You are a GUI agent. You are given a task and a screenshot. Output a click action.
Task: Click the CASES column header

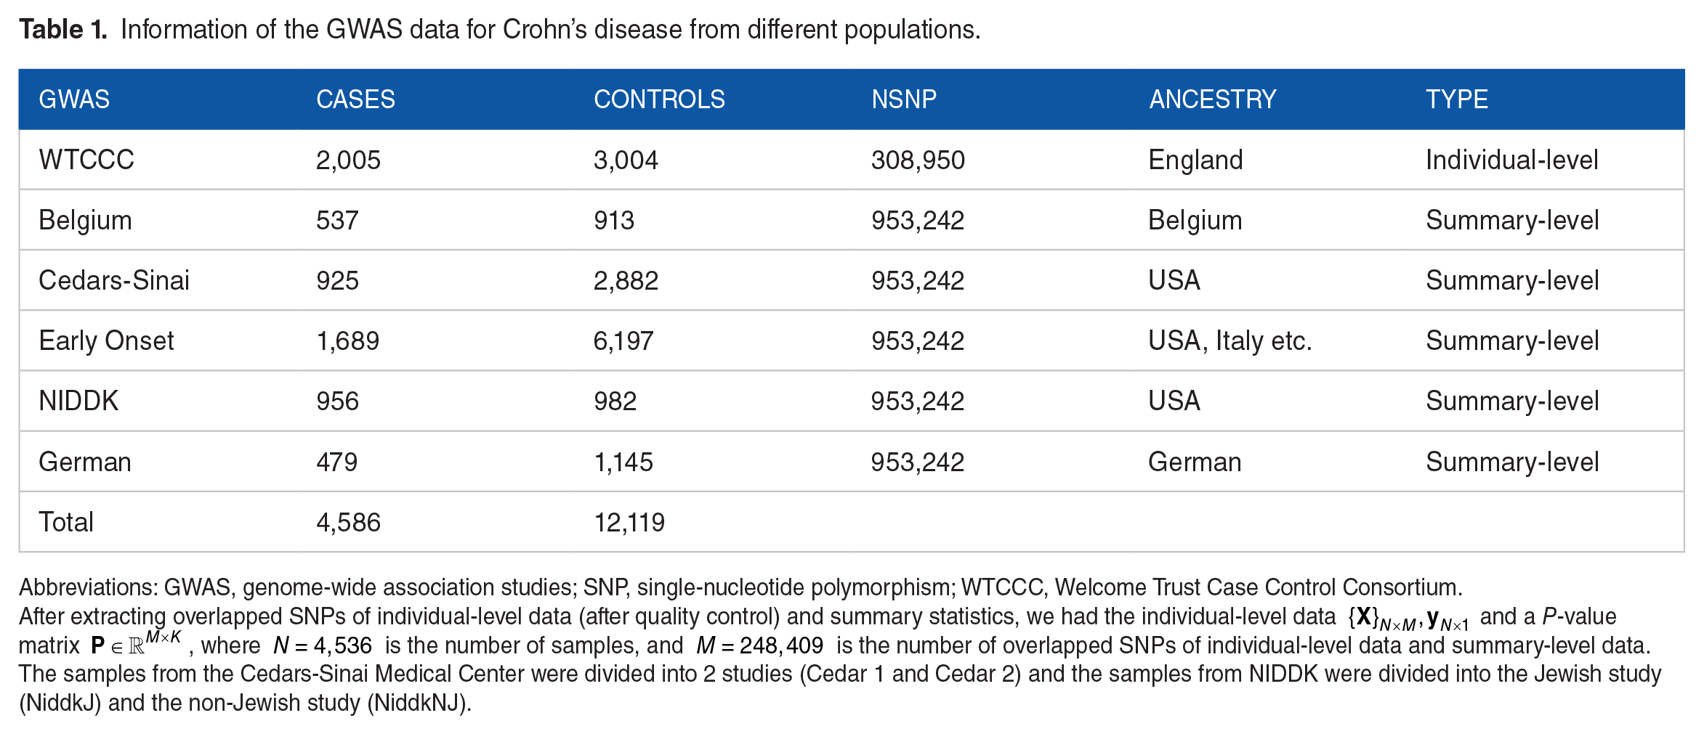pos(355,99)
